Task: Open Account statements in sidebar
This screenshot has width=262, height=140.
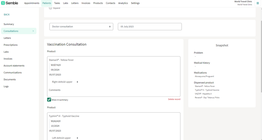Action: point(14,66)
